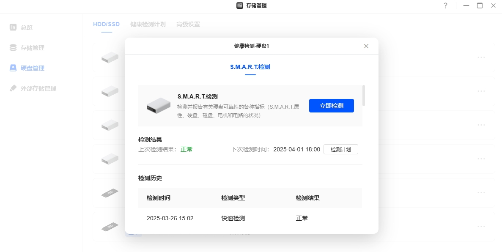
Task: Click the 检测历史 heading
Action: (150, 178)
